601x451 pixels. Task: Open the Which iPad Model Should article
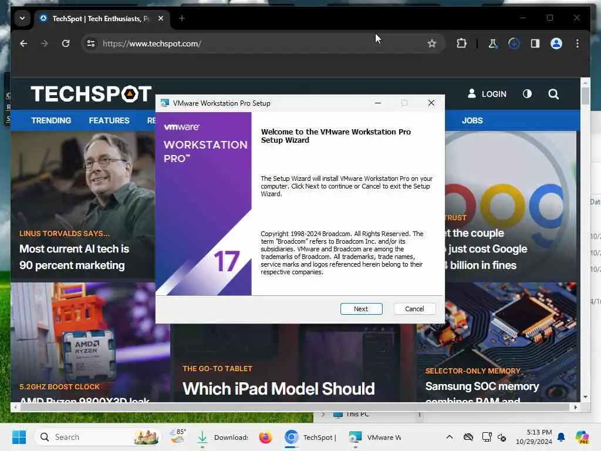(278, 389)
